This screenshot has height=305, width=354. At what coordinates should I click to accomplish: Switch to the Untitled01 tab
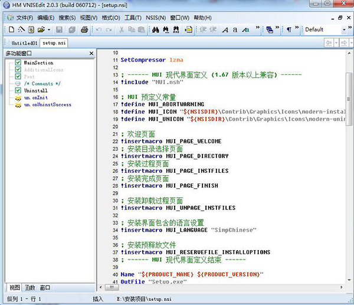point(25,42)
